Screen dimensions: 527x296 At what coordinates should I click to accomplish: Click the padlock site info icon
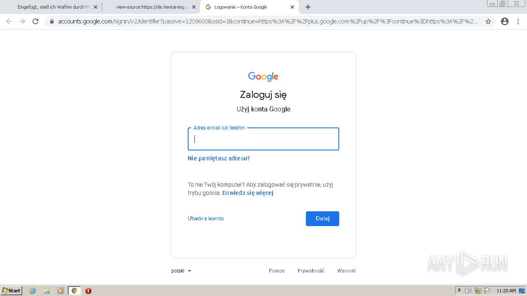(52, 21)
